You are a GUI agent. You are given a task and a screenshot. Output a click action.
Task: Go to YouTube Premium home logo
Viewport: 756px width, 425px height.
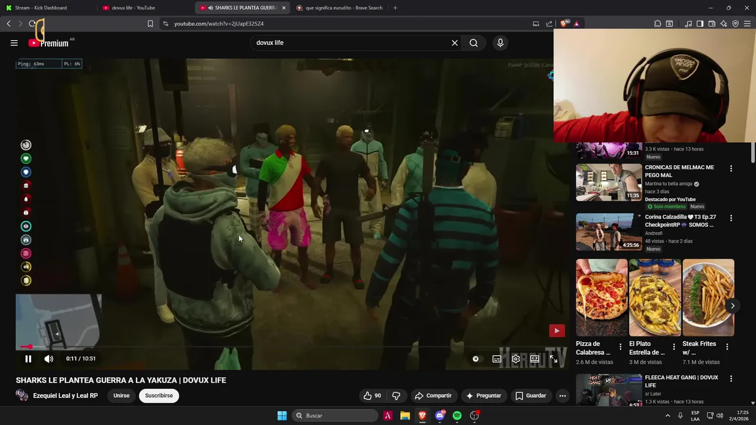(x=48, y=42)
